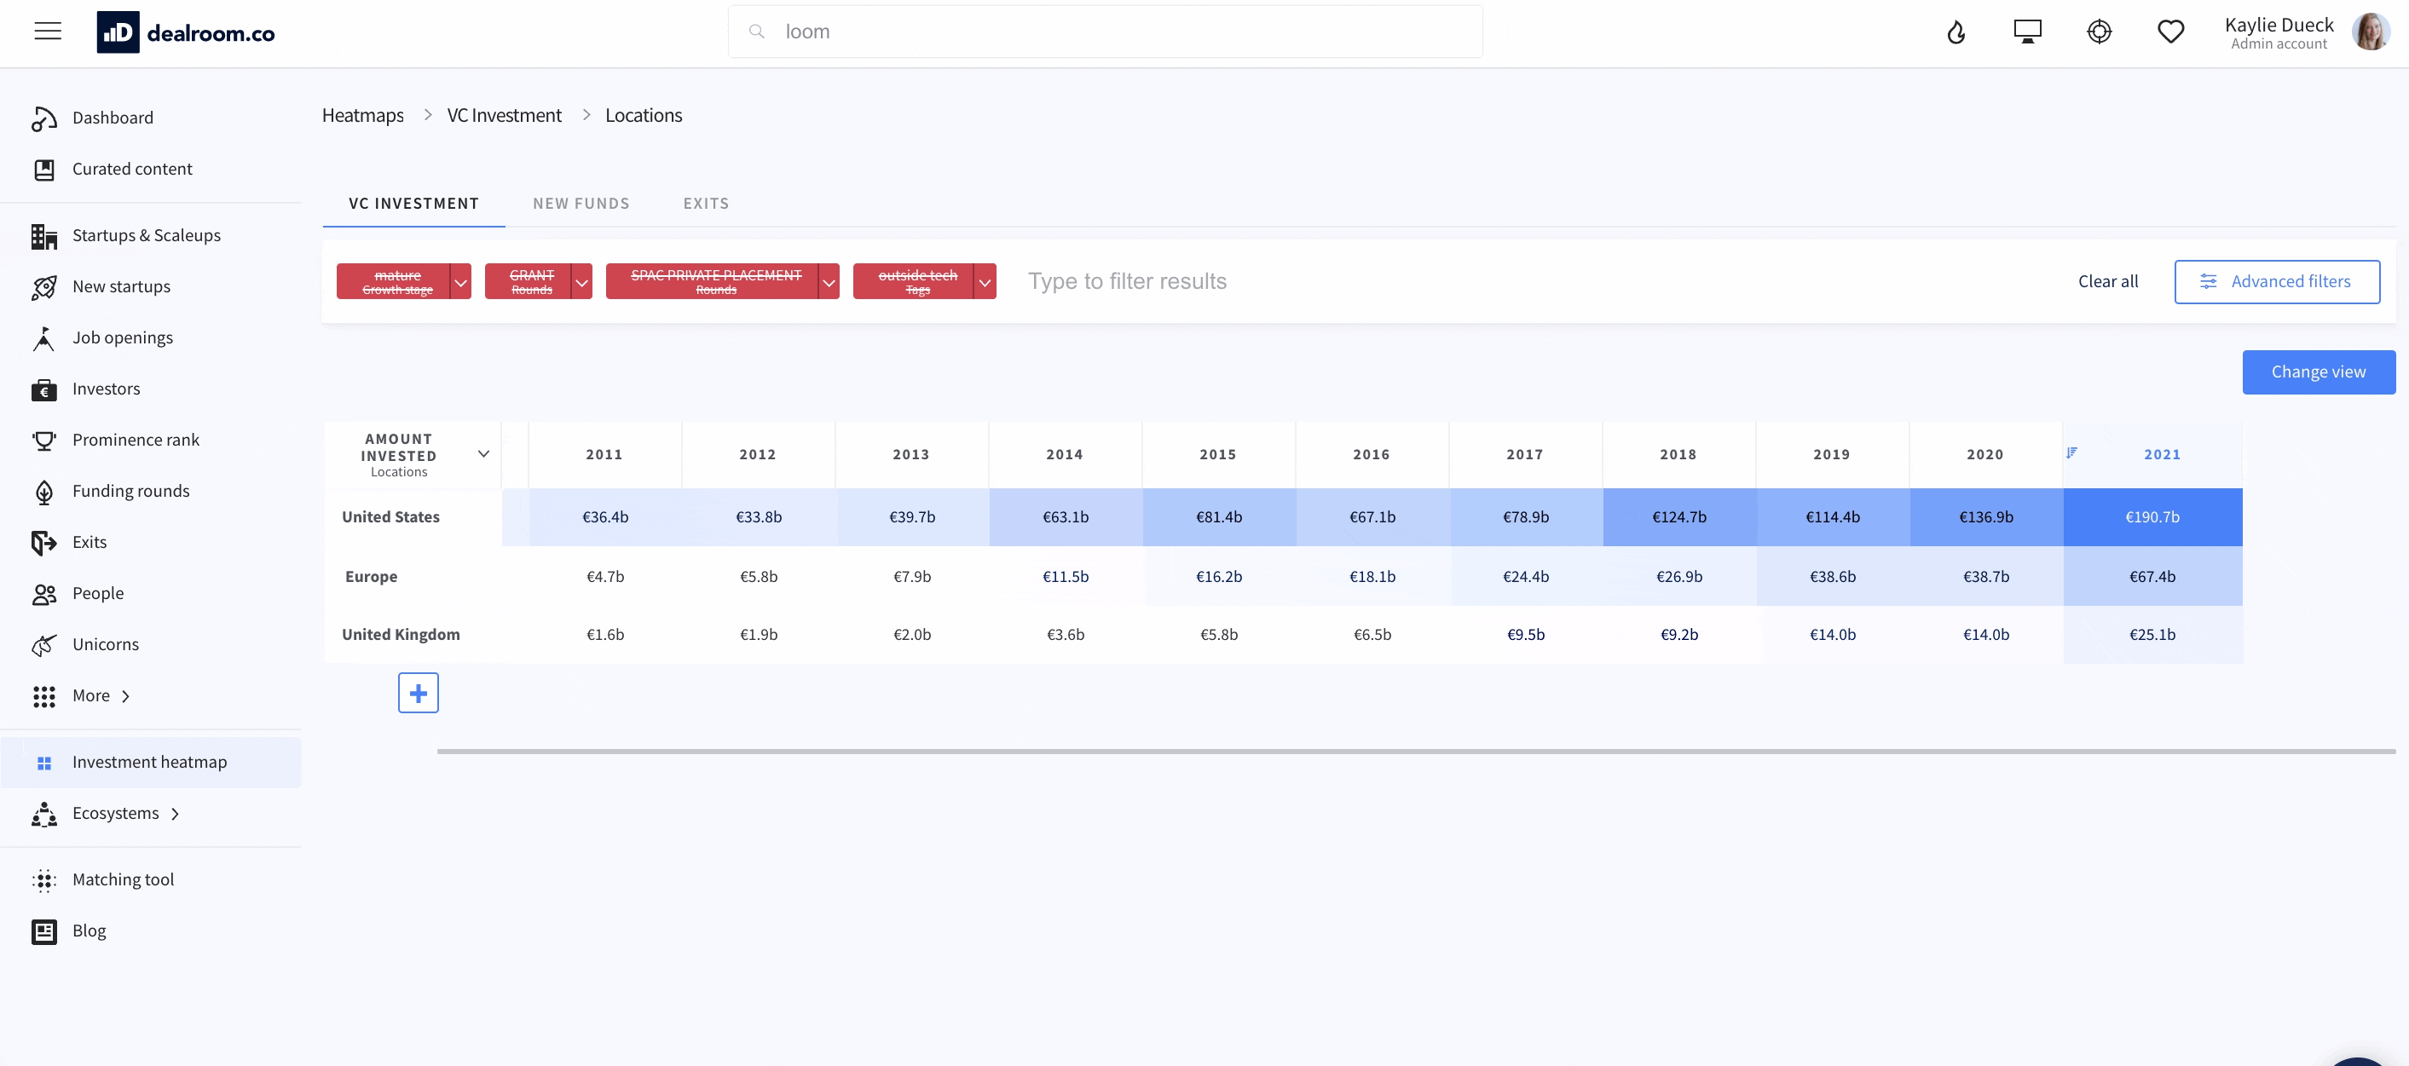Toggle the SPAC PRIVATE PLACEMENT filter chip
This screenshot has width=2409, height=1066.
click(x=713, y=281)
